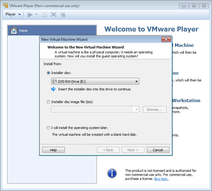Click the green Play virtual machine button
Image resolution: width=212 pixels, height=191 pixels.
click(30, 15)
